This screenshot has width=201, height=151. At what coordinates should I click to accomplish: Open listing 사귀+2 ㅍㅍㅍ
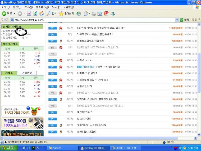[84, 60]
